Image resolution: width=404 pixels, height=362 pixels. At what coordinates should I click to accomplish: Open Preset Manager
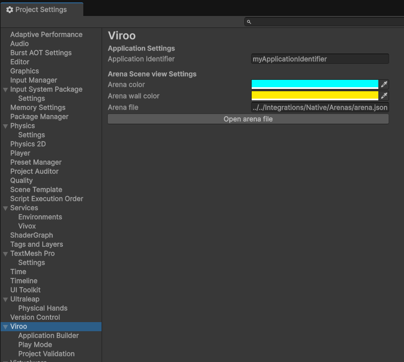(x=36, y=162)
